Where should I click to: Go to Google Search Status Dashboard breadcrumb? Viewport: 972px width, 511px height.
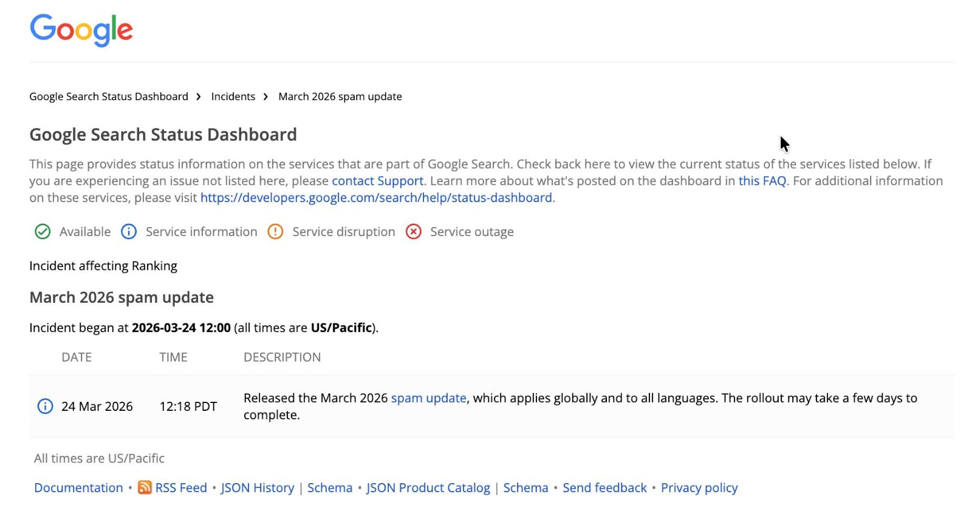(109, 96)
